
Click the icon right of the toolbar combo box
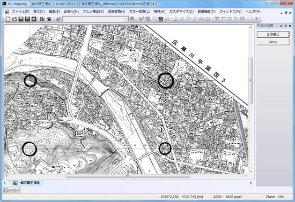(132, 19)
